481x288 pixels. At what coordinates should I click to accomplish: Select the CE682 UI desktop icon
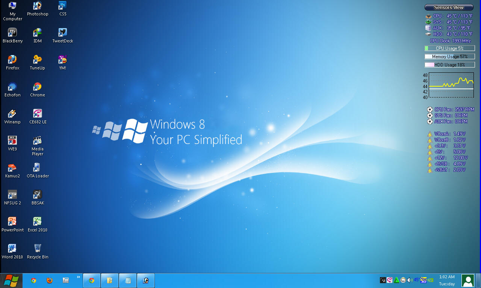tap(38, 117)
